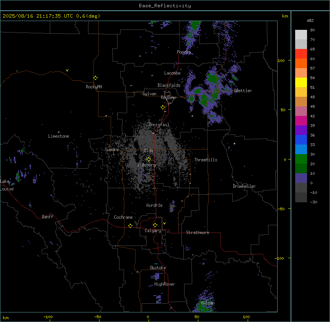Click the Lacombe city label
Screen dimensions: 330x322
[172, 73]
